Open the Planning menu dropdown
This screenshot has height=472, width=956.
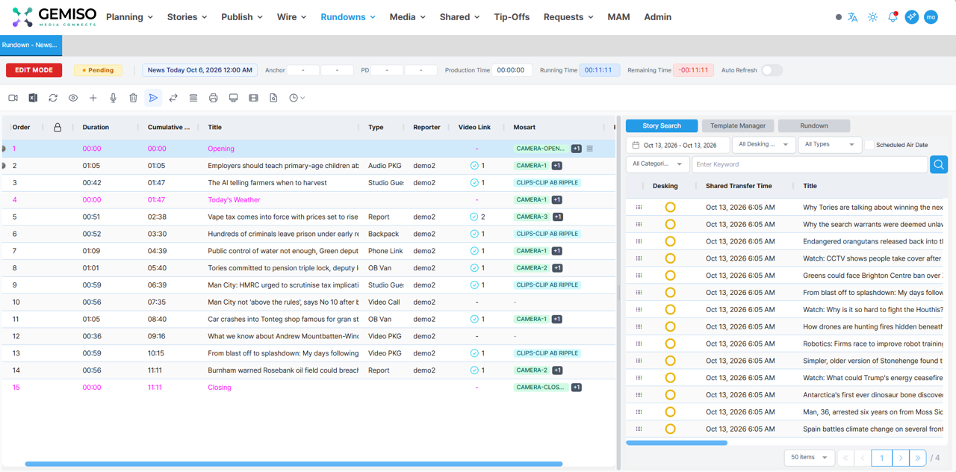click(x=129, y=17)
